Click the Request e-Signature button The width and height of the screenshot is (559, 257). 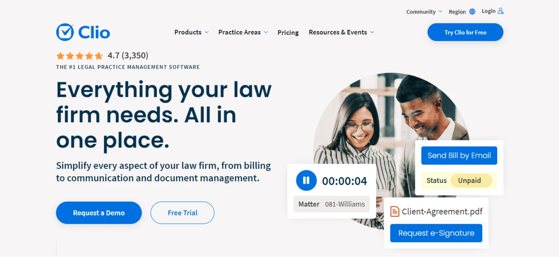pyautogui.click(x=436, y=233)
